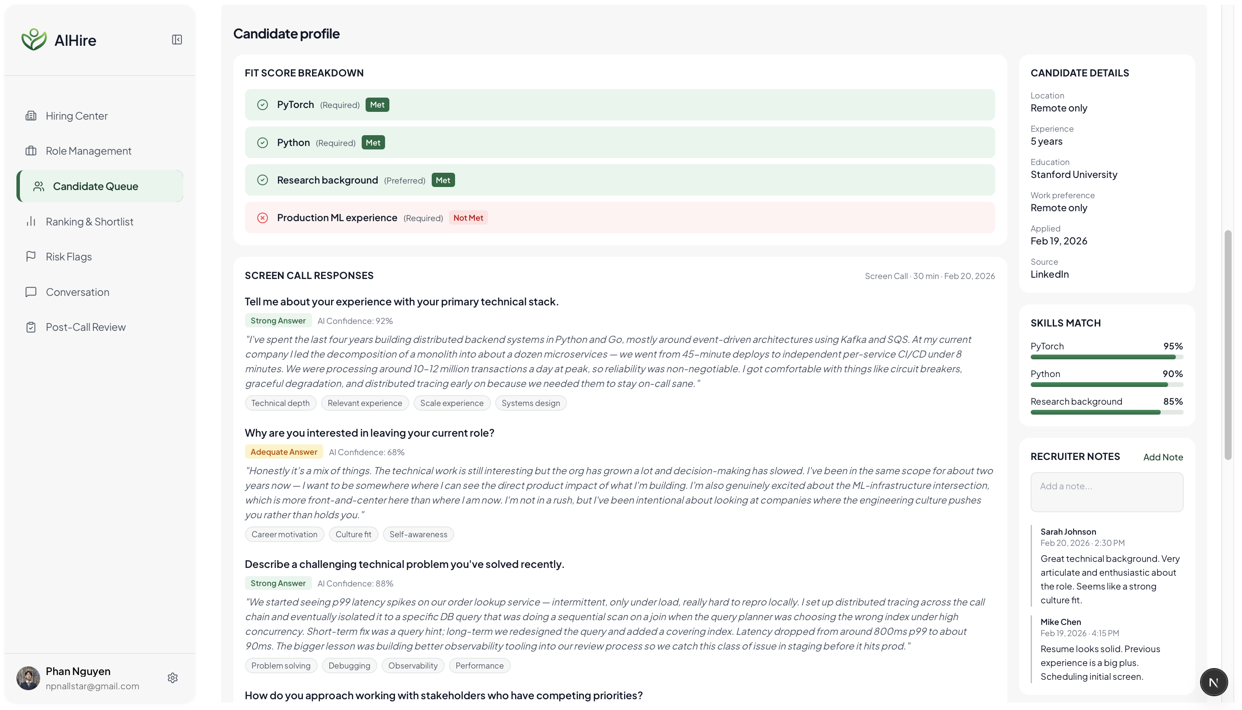1242x710 pixels.
Task: Open Role Management in sidebar
Action: [x=88, y=151]
